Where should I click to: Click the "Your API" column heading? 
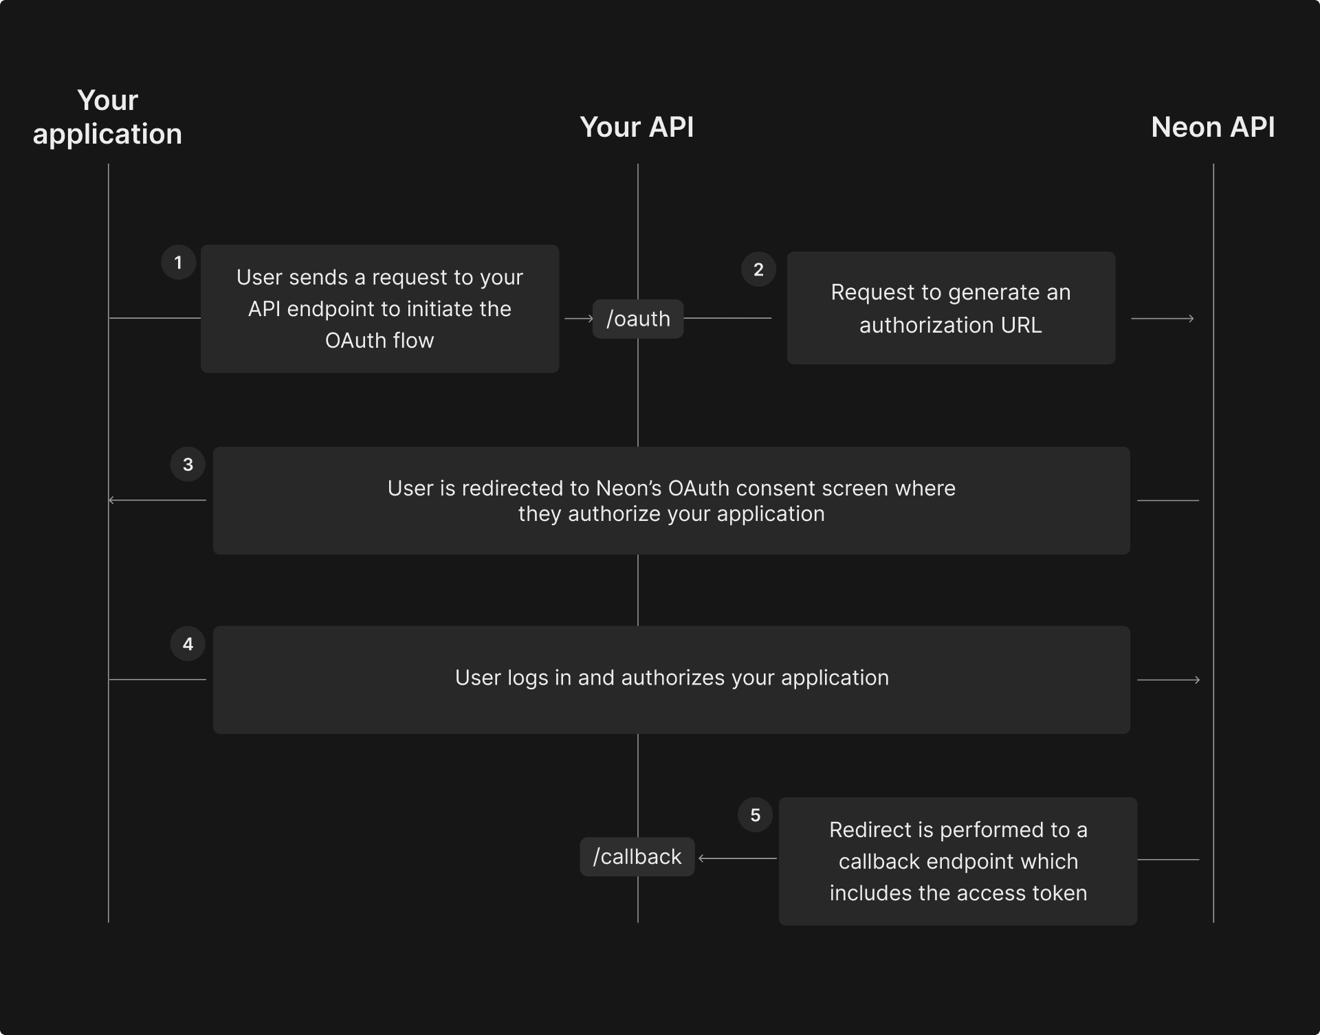(x=637, y=127)
